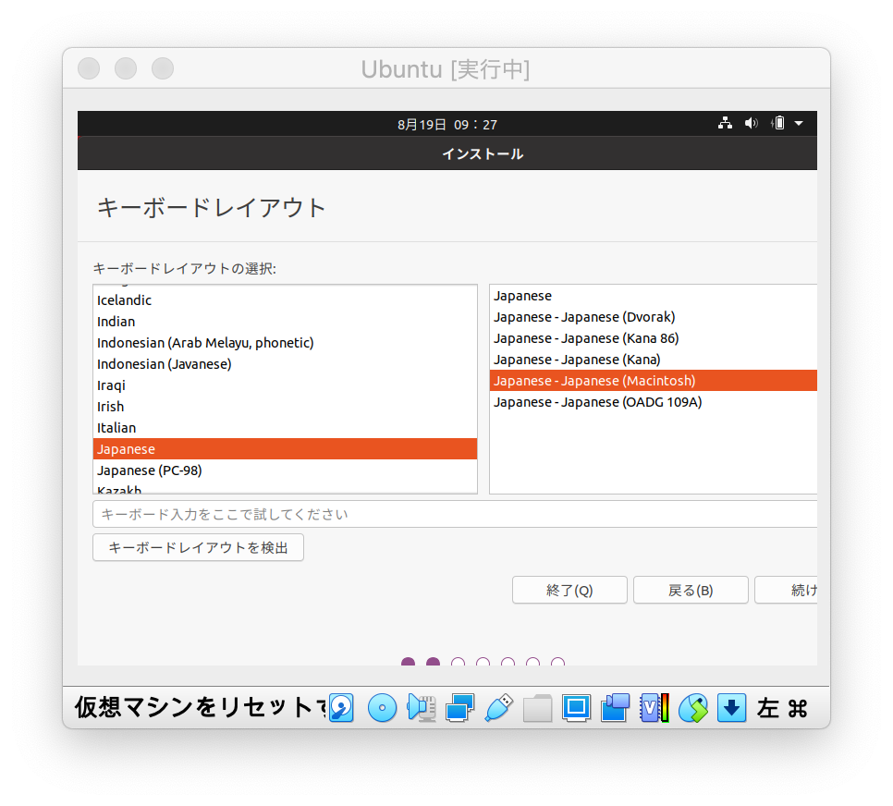893x806 pixels.
Task: Click the network adapter icon in status bar
Action: [460, 708]
